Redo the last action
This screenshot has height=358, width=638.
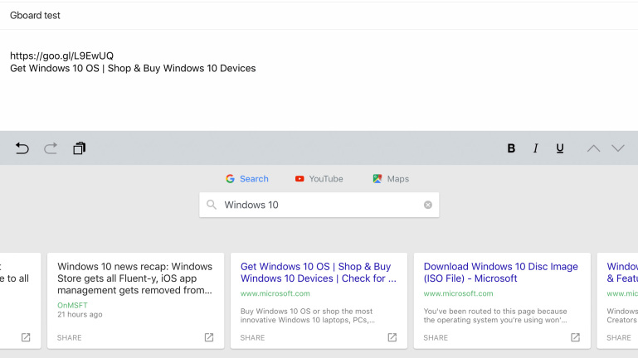click(51, 148)
